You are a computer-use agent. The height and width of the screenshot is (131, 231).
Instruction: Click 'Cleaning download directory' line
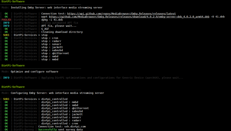[x=62, y=32]
